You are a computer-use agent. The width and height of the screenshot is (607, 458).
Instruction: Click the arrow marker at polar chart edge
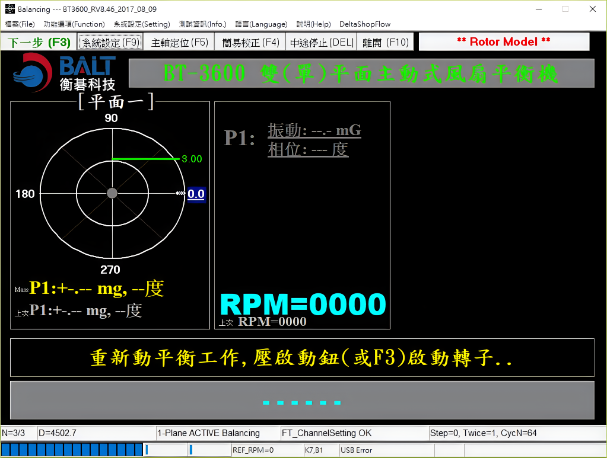[x=180, y=194]
